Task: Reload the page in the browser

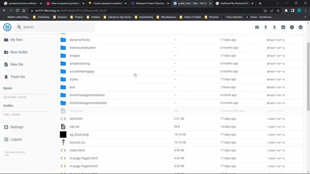Action: coord(17,11)
